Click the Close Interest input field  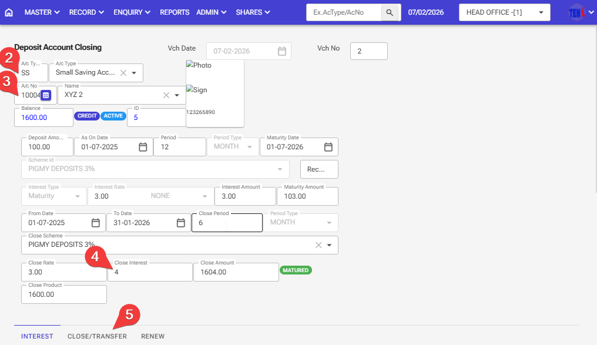pos(150,273)
